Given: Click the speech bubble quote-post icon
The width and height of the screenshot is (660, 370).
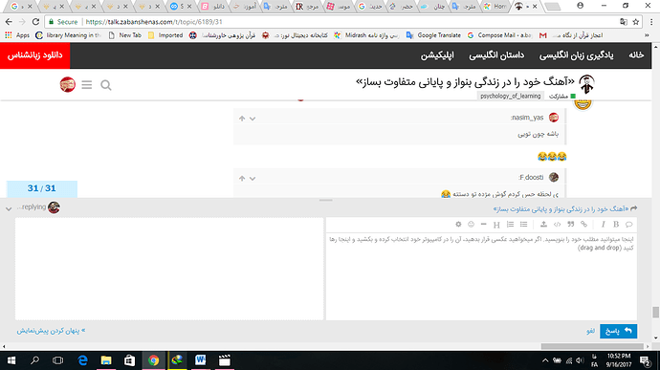Looking at the screenshot, I should [628, 225].
